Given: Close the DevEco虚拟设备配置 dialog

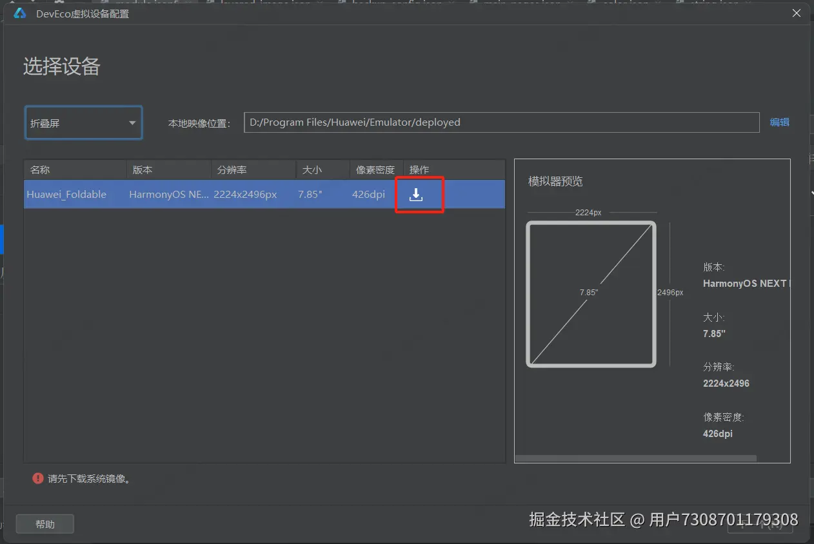Looking at the screenshot, I should coord(797,13).
